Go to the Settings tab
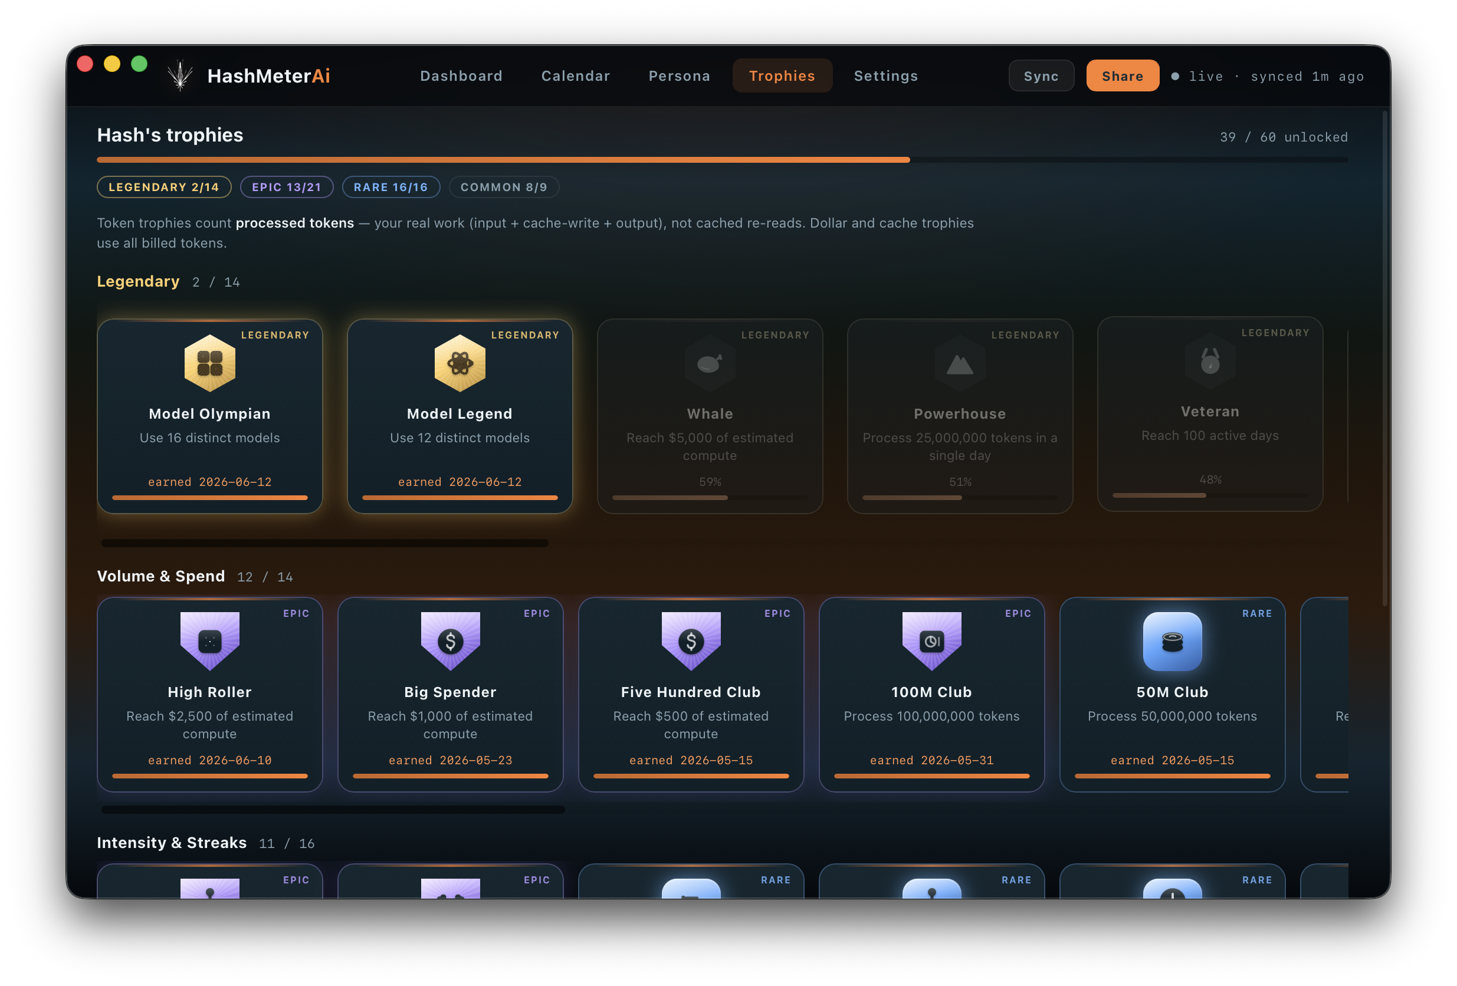 pos(886,76)
